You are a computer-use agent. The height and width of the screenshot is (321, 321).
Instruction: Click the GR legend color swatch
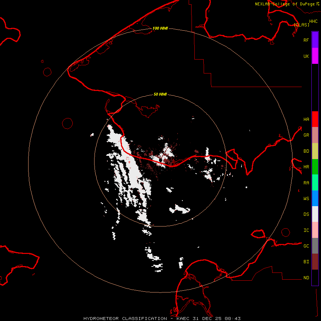pyautogui.click(x=315, y=135)
